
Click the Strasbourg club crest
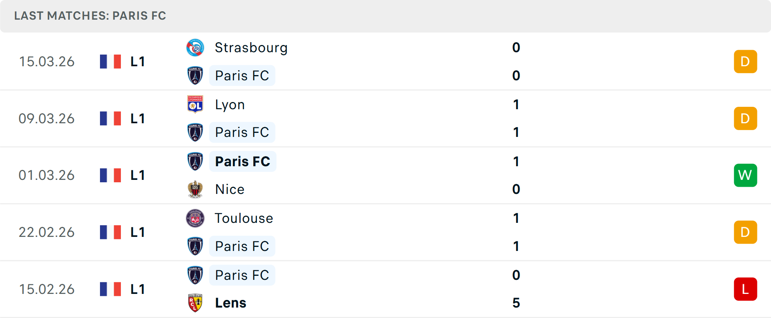coord(195,48)
